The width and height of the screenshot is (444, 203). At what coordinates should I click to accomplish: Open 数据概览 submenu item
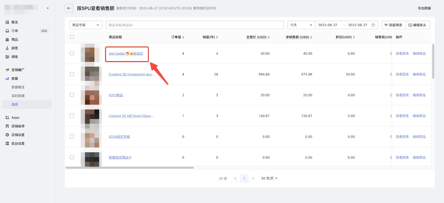pos(18,87)
